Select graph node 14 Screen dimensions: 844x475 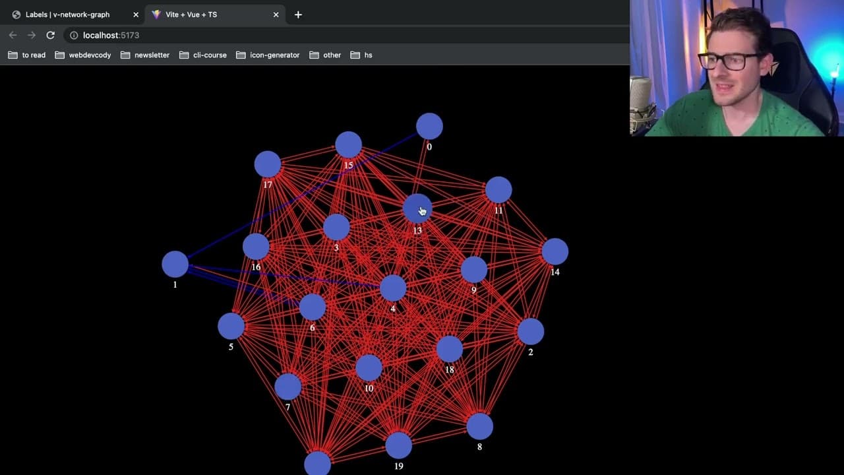555,251
